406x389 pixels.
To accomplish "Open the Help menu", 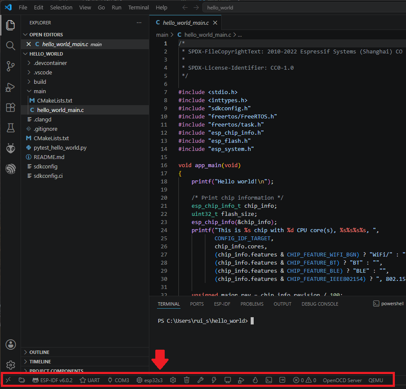I will [x=162, y=8].
